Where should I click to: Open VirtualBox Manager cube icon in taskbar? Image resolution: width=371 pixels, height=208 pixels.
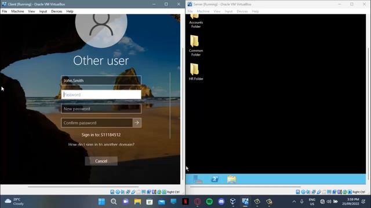point(233,202)
